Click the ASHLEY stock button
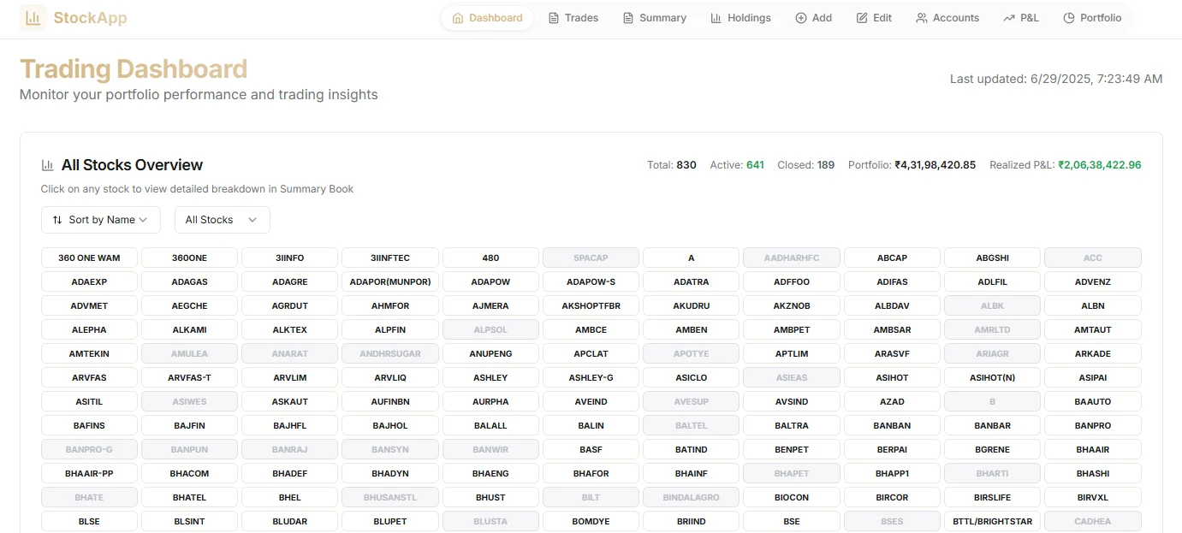 (x=490, y=377)
